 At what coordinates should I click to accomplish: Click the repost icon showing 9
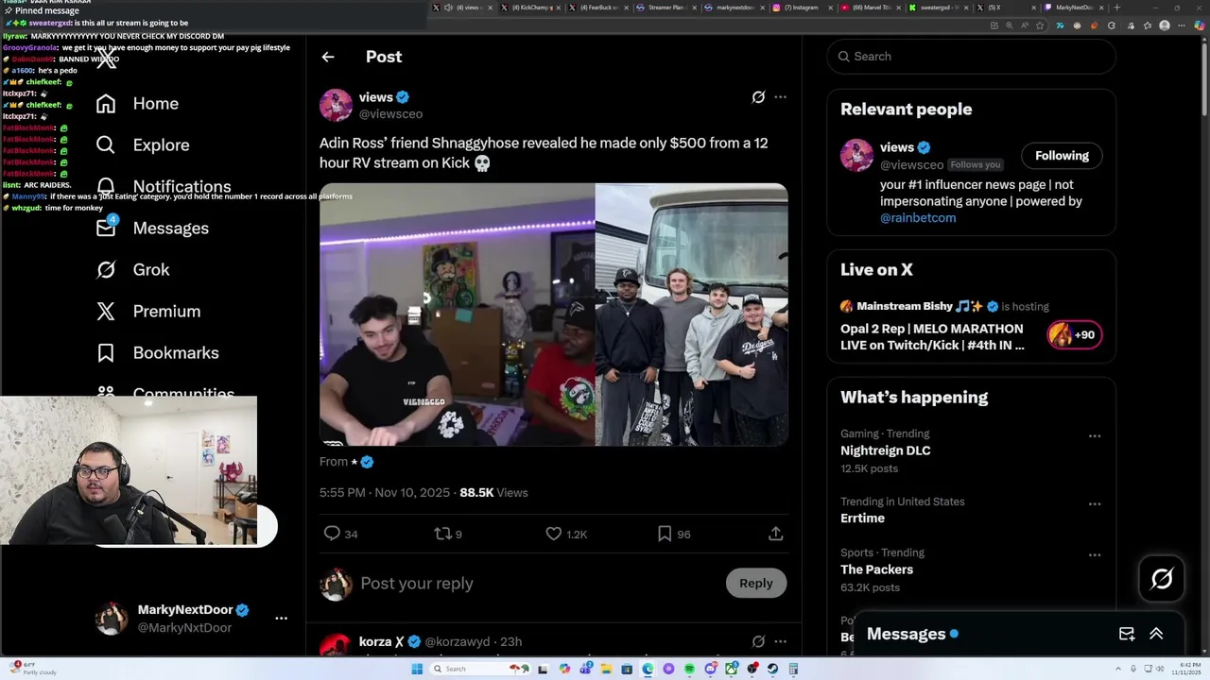pos(441,534)
